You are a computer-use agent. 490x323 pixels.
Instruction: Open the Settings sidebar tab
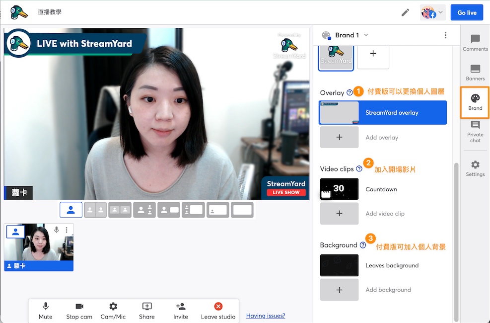[475, 168]
